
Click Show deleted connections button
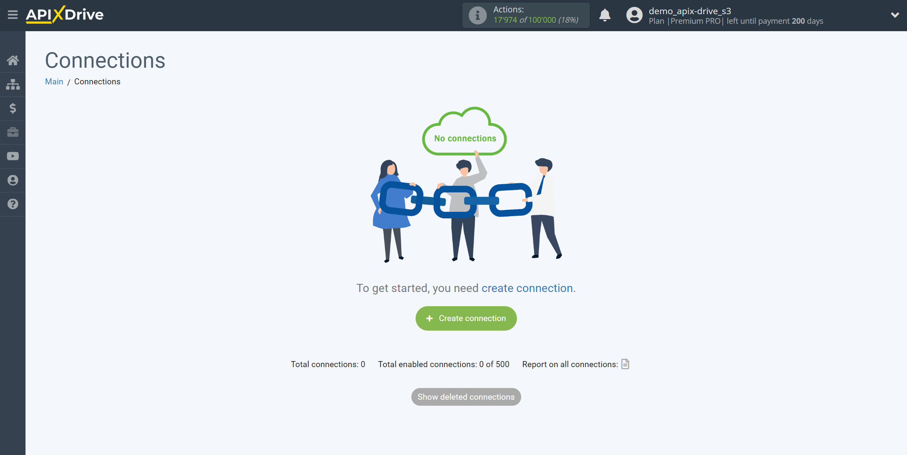click(466, 397)
